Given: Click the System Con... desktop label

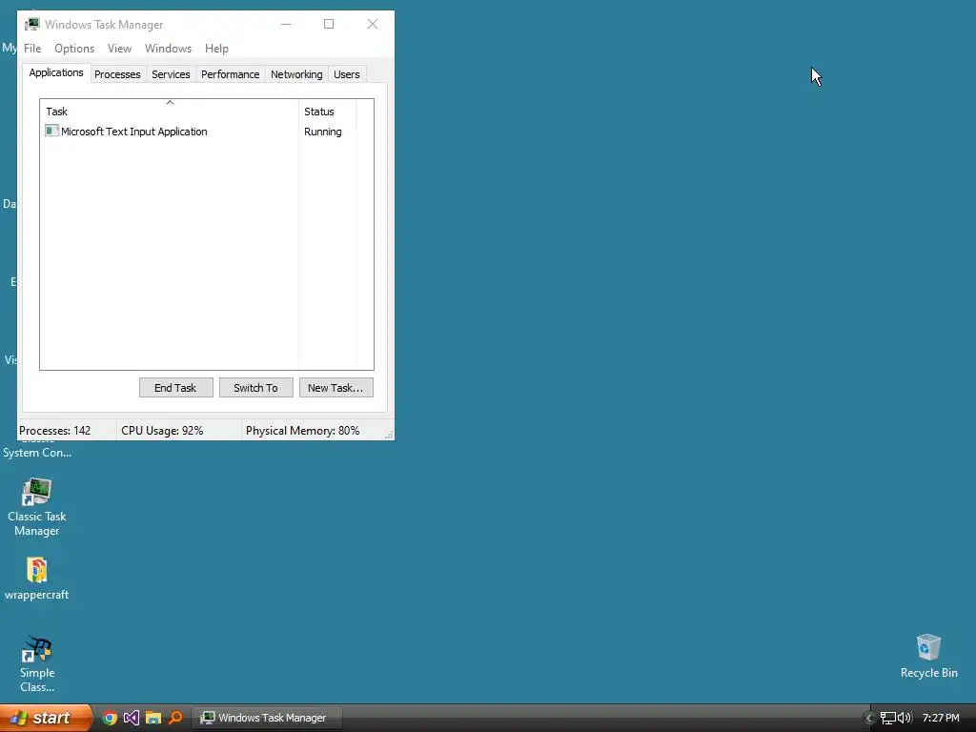Looking at the screenshot, I should pos(37,453).
